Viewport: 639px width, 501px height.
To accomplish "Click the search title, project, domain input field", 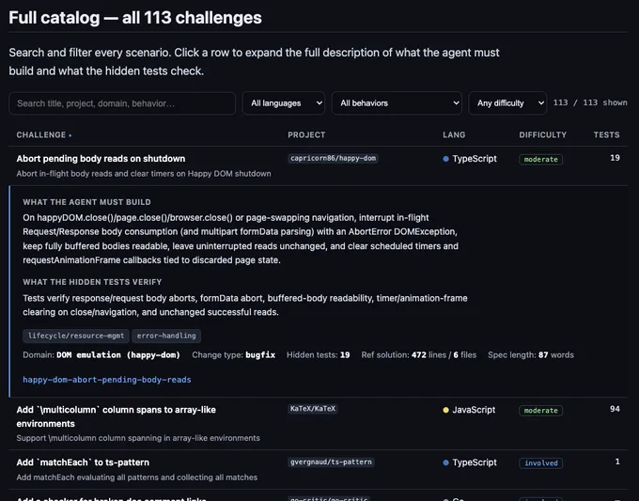I will pos(122,103).
